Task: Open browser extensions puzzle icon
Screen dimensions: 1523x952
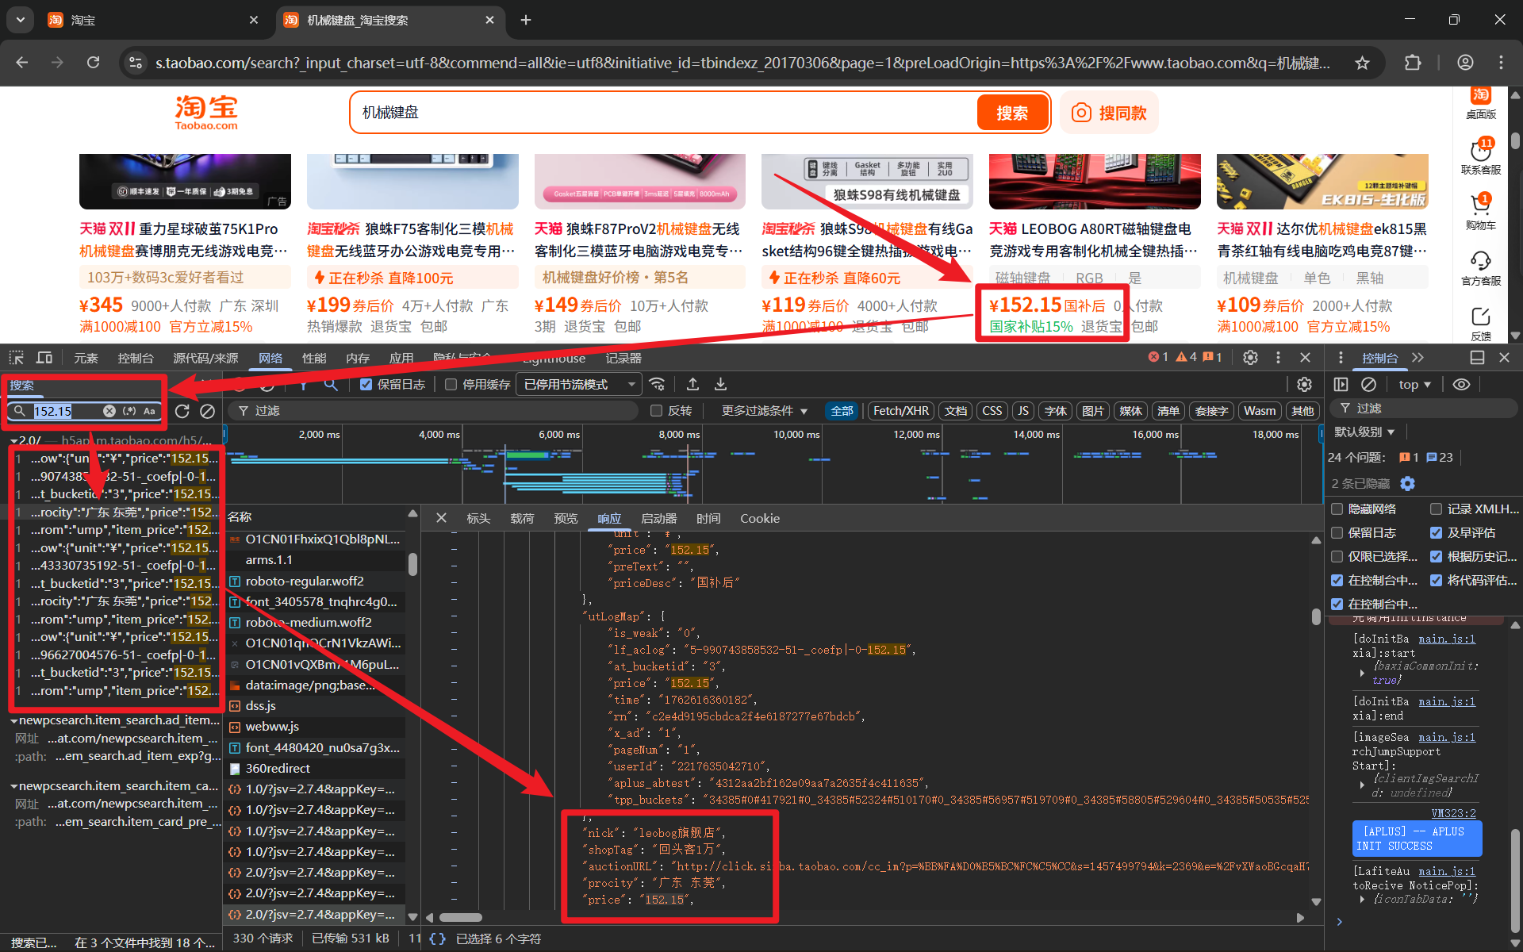Action: pos(1413,63)
